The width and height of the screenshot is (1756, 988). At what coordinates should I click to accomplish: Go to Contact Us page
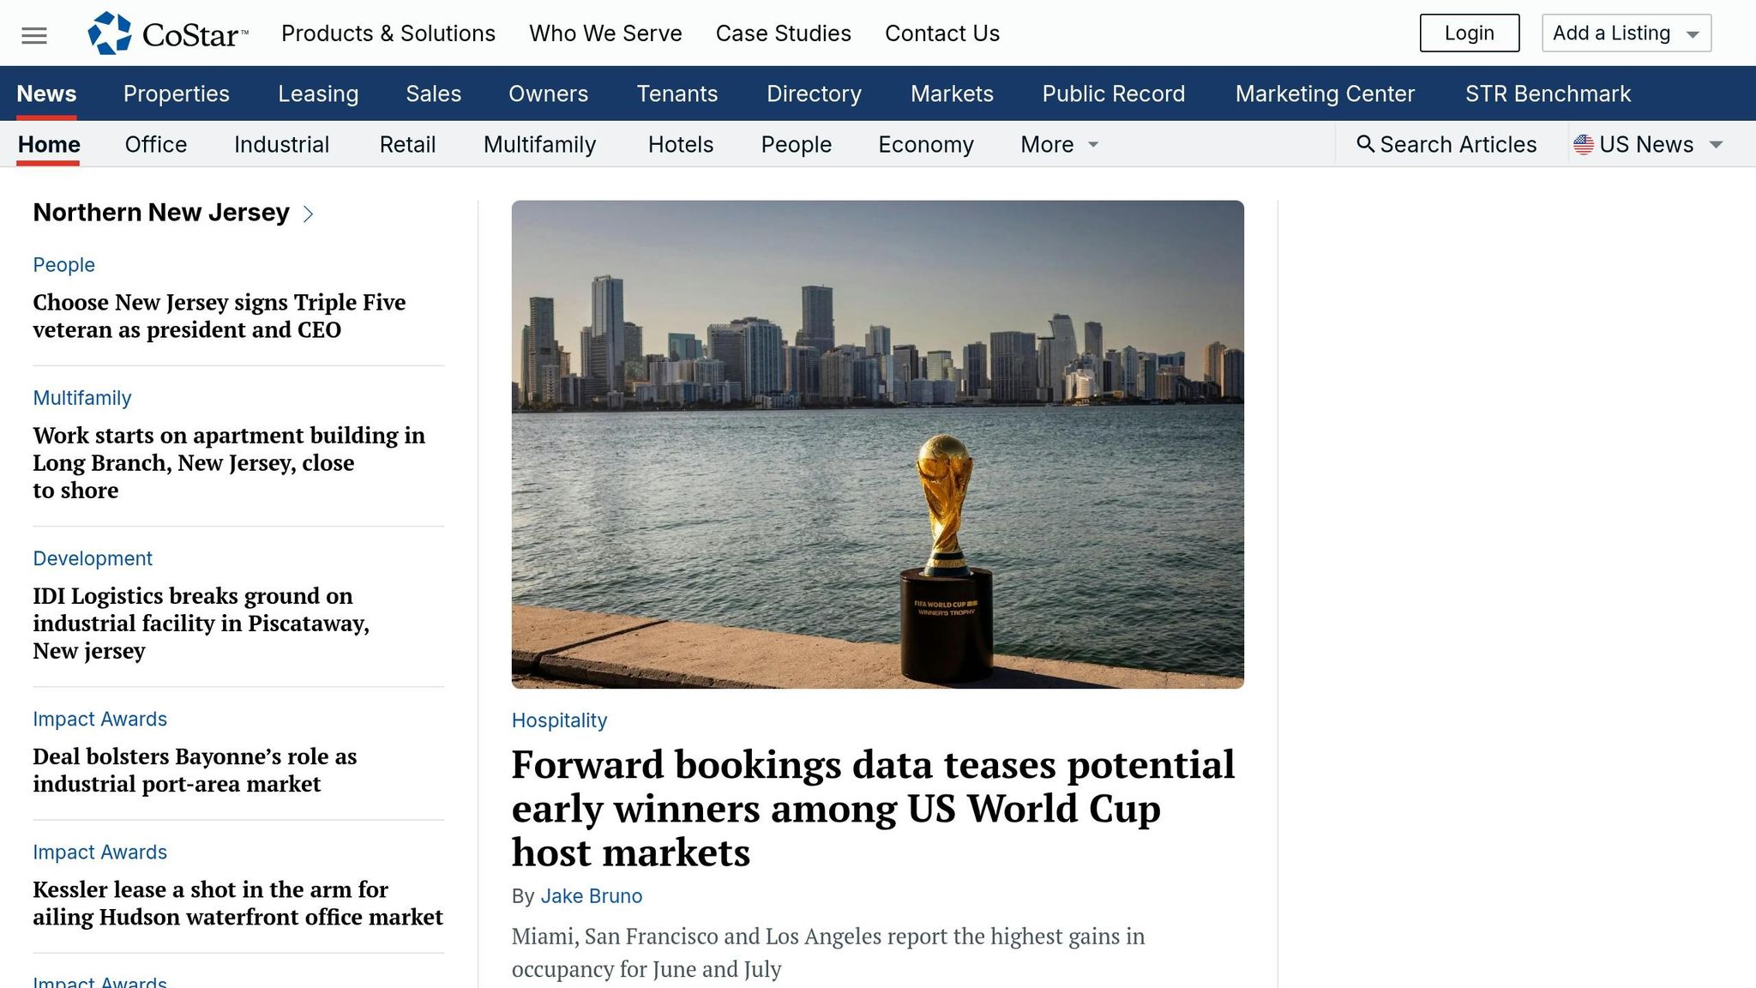(x=941, y=33)
